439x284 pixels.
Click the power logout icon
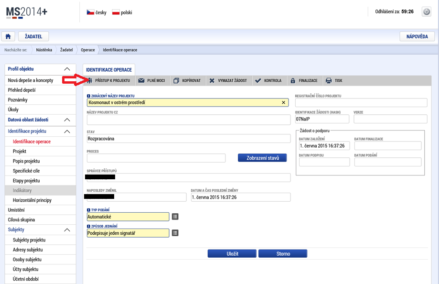[x=427, y=12]
